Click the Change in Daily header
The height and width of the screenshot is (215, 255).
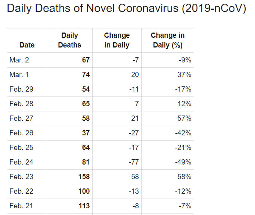tap(117, 40)
